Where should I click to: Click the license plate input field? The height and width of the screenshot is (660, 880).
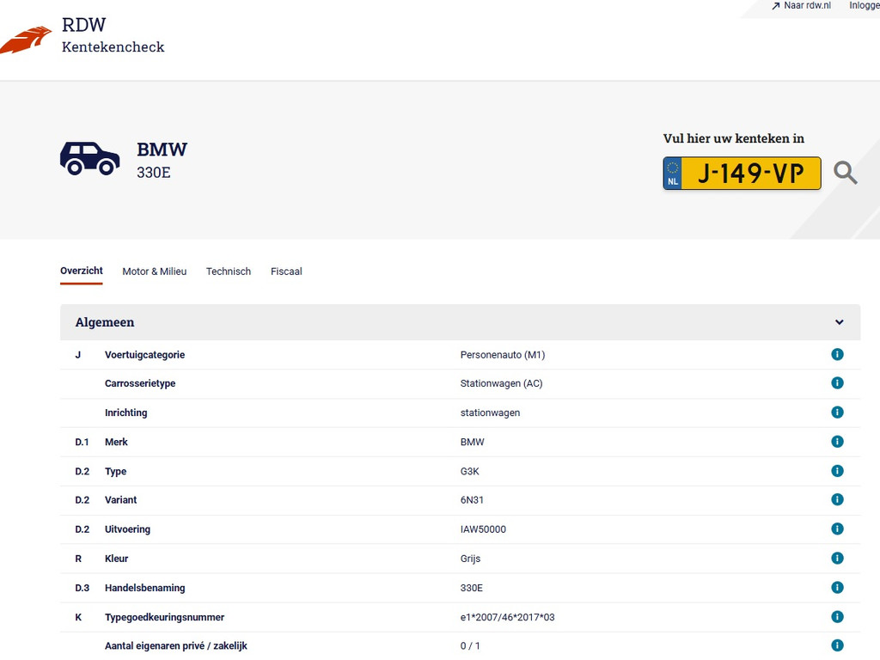[x=750, y=174]
